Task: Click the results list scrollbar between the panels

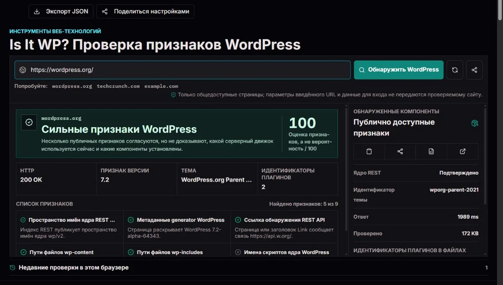Action: click(x=346, y=170)
